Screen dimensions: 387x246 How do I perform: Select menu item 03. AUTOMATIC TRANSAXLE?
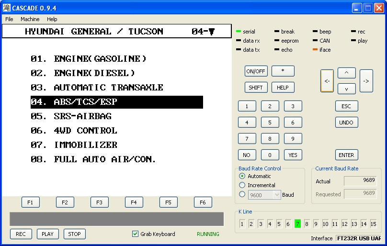click(97, 88)
